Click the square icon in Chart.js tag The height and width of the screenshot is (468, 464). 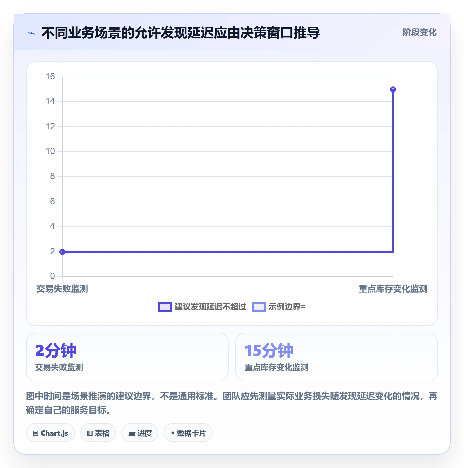coord(36,433)
